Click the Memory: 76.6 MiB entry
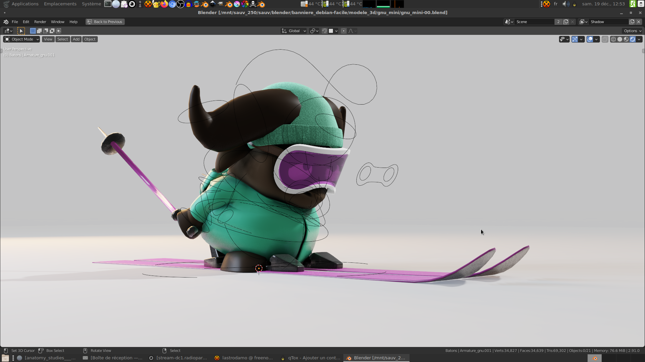This screenshot has height=362, width=645. pos(609,351)
